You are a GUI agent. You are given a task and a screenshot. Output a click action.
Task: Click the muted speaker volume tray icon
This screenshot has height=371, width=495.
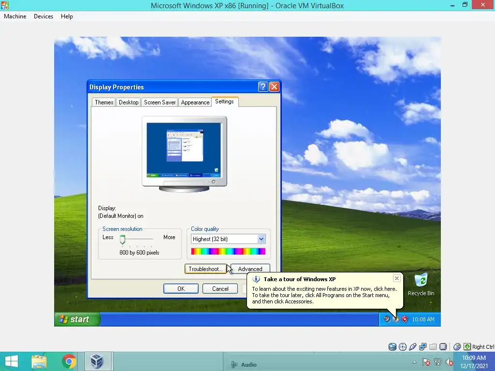(449, 362)
